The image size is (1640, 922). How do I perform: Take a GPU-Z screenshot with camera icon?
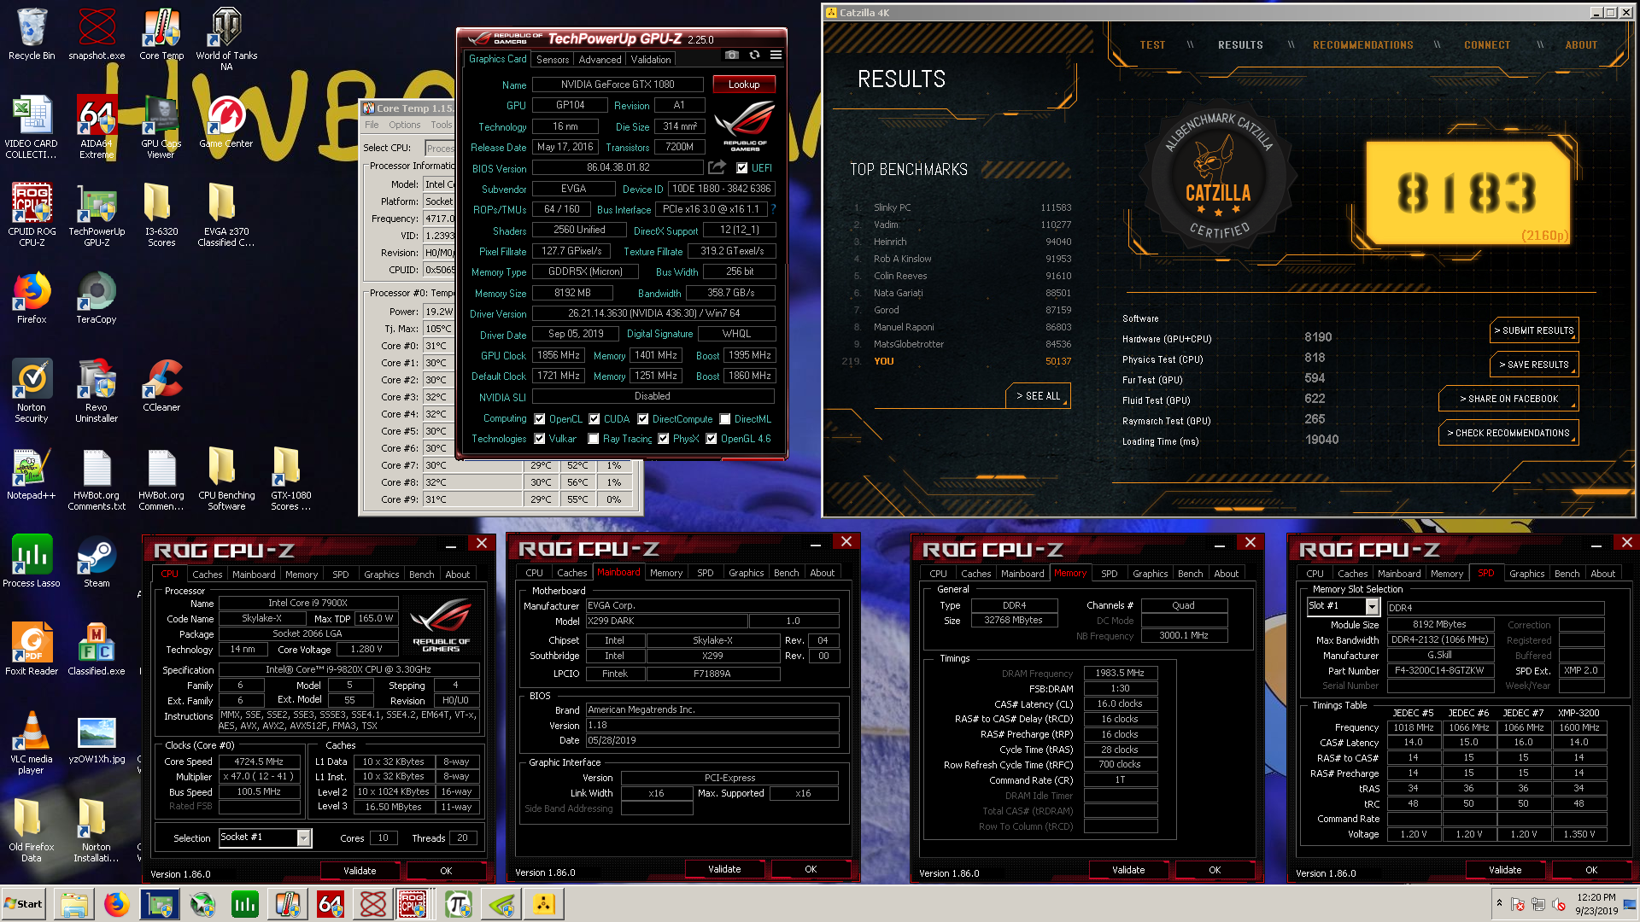click(x=732, y=55)
